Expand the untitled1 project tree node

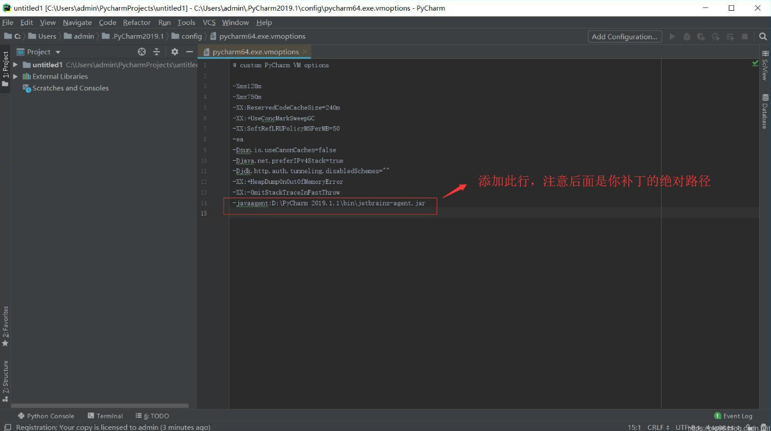pos(15,64)
